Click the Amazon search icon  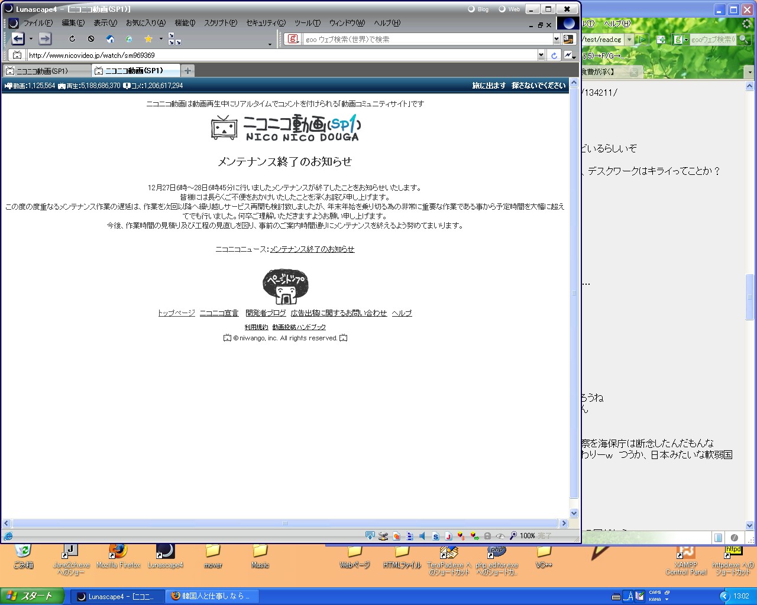[568, 39]
